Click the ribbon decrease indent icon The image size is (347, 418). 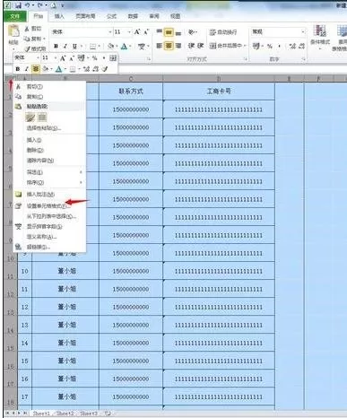tap(191, 46)
